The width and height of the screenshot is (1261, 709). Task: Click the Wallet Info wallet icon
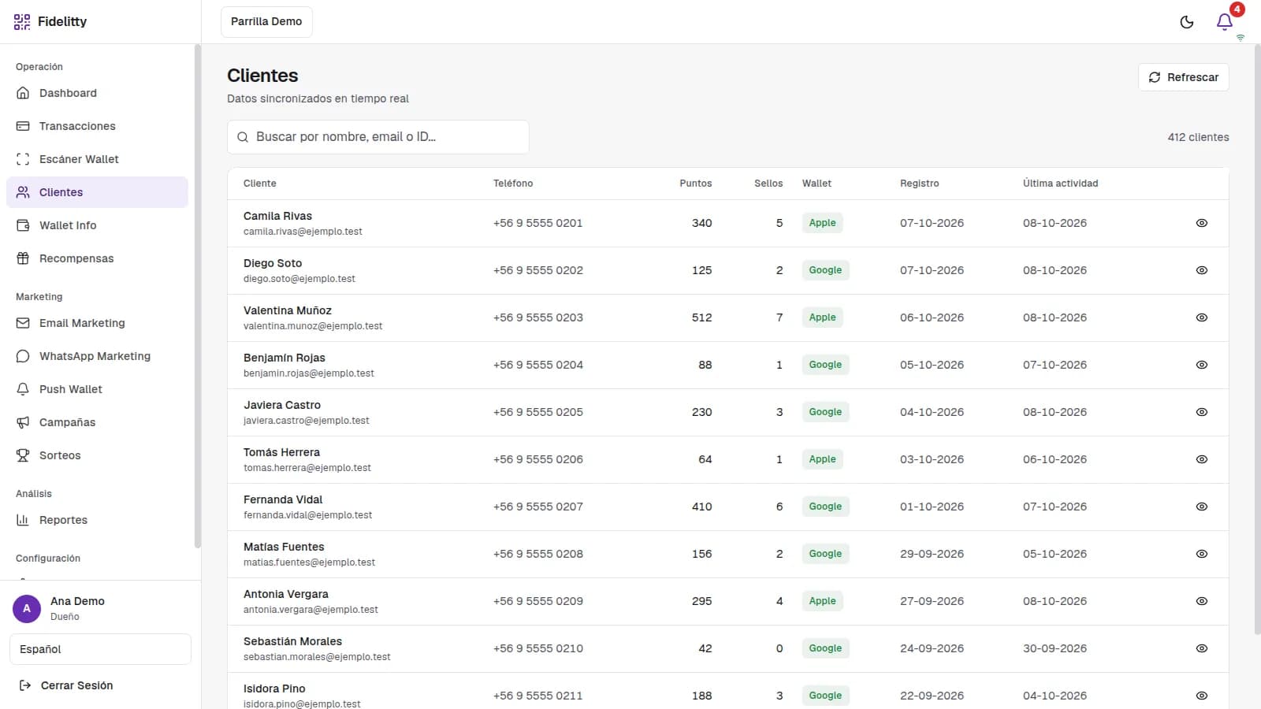[x=23, y=225]
